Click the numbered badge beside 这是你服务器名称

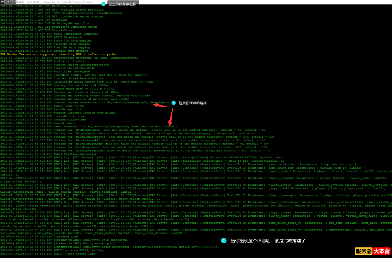point(103,4)
